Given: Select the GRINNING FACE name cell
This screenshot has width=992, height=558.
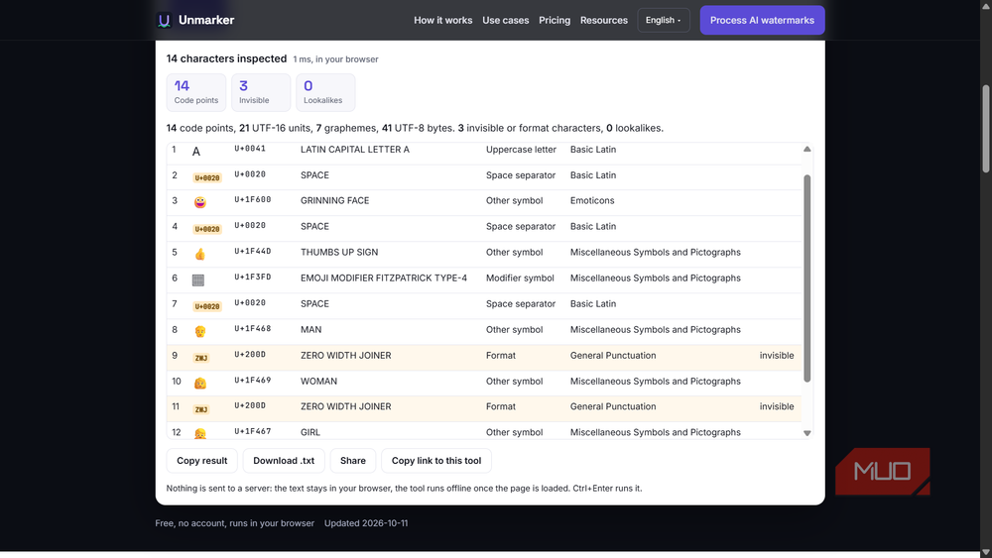Looking at the screenshot, I should 334,200.
